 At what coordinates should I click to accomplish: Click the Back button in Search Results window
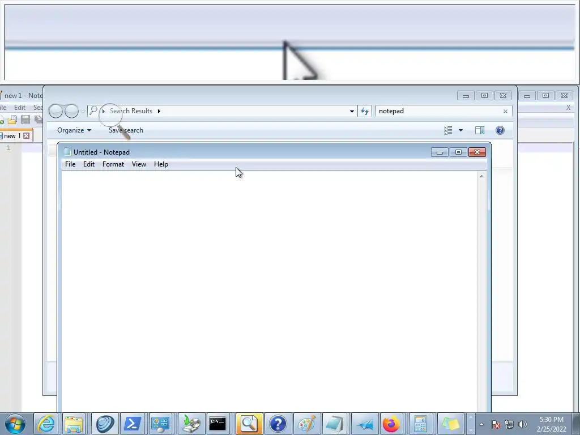(x=56, y=111)
